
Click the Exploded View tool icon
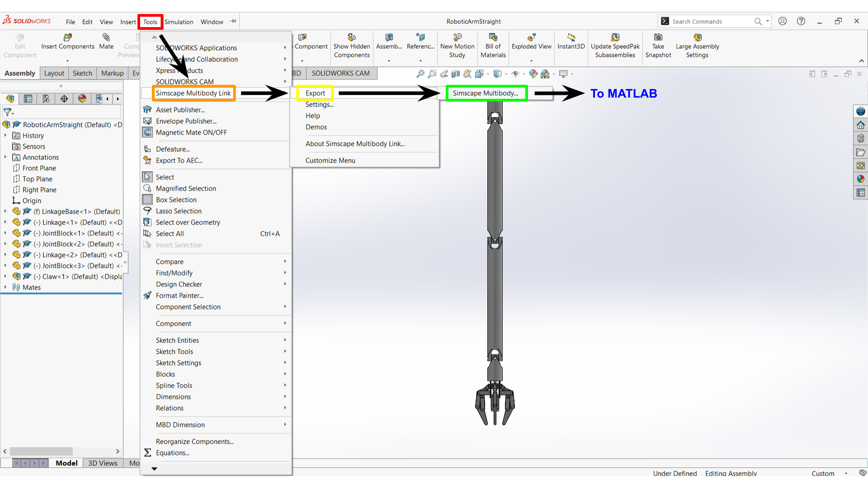531,38
